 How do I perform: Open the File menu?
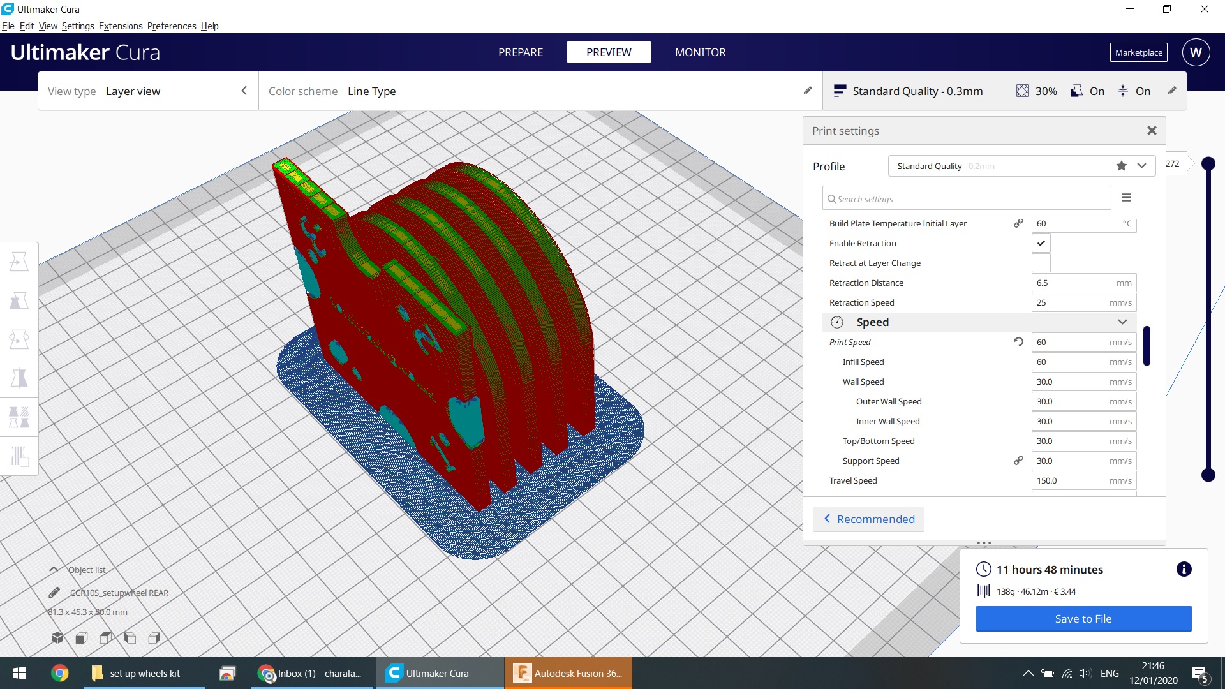click(x=8, y=26)
